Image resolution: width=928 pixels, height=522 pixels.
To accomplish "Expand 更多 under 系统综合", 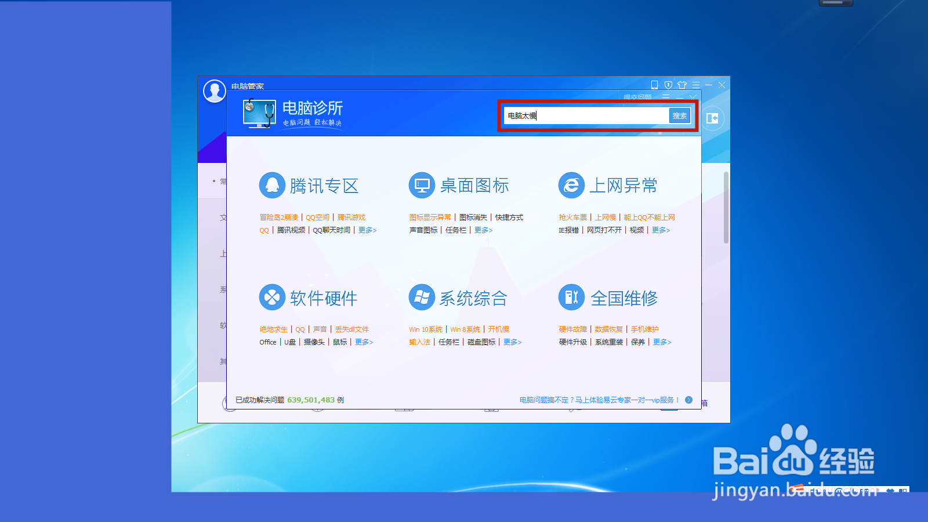I will (x=512, y=342).
